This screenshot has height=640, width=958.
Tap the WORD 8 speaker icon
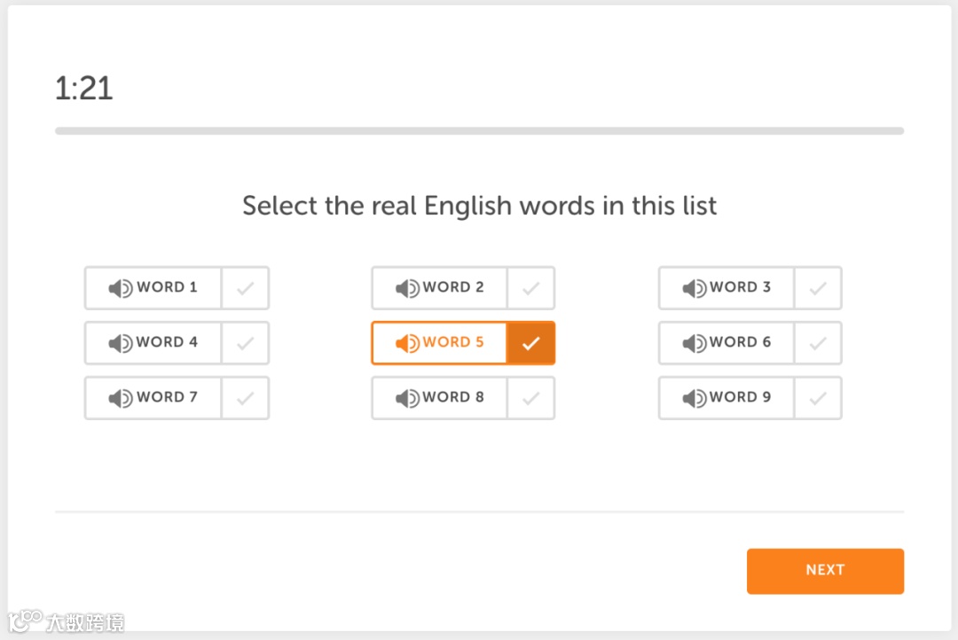click(407, 398)
